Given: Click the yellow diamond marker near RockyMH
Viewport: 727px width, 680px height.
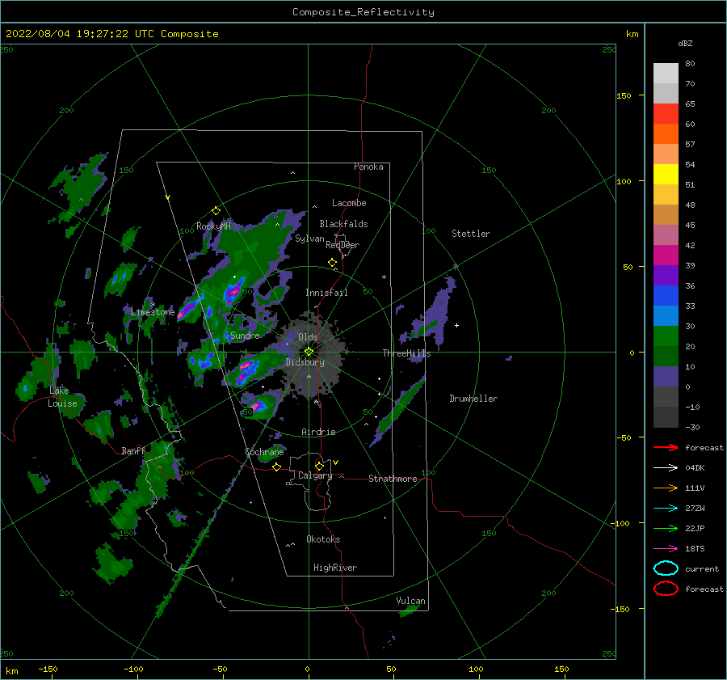Looking at the screenshot, I should pos(216,211).
